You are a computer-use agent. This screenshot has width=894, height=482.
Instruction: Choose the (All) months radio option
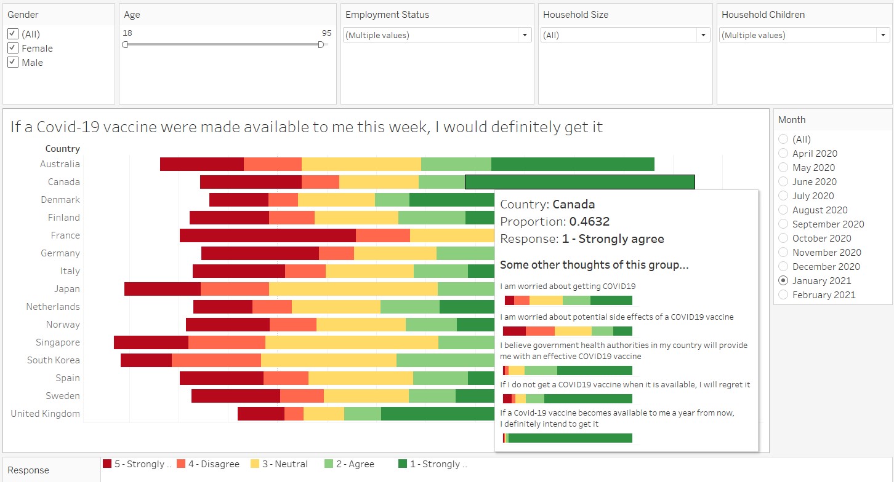tap(784, 139)
